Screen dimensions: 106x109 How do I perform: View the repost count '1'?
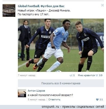point(74,75)
